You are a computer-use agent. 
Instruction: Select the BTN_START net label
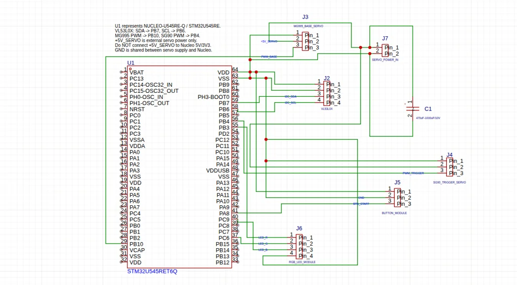(361, 204)
